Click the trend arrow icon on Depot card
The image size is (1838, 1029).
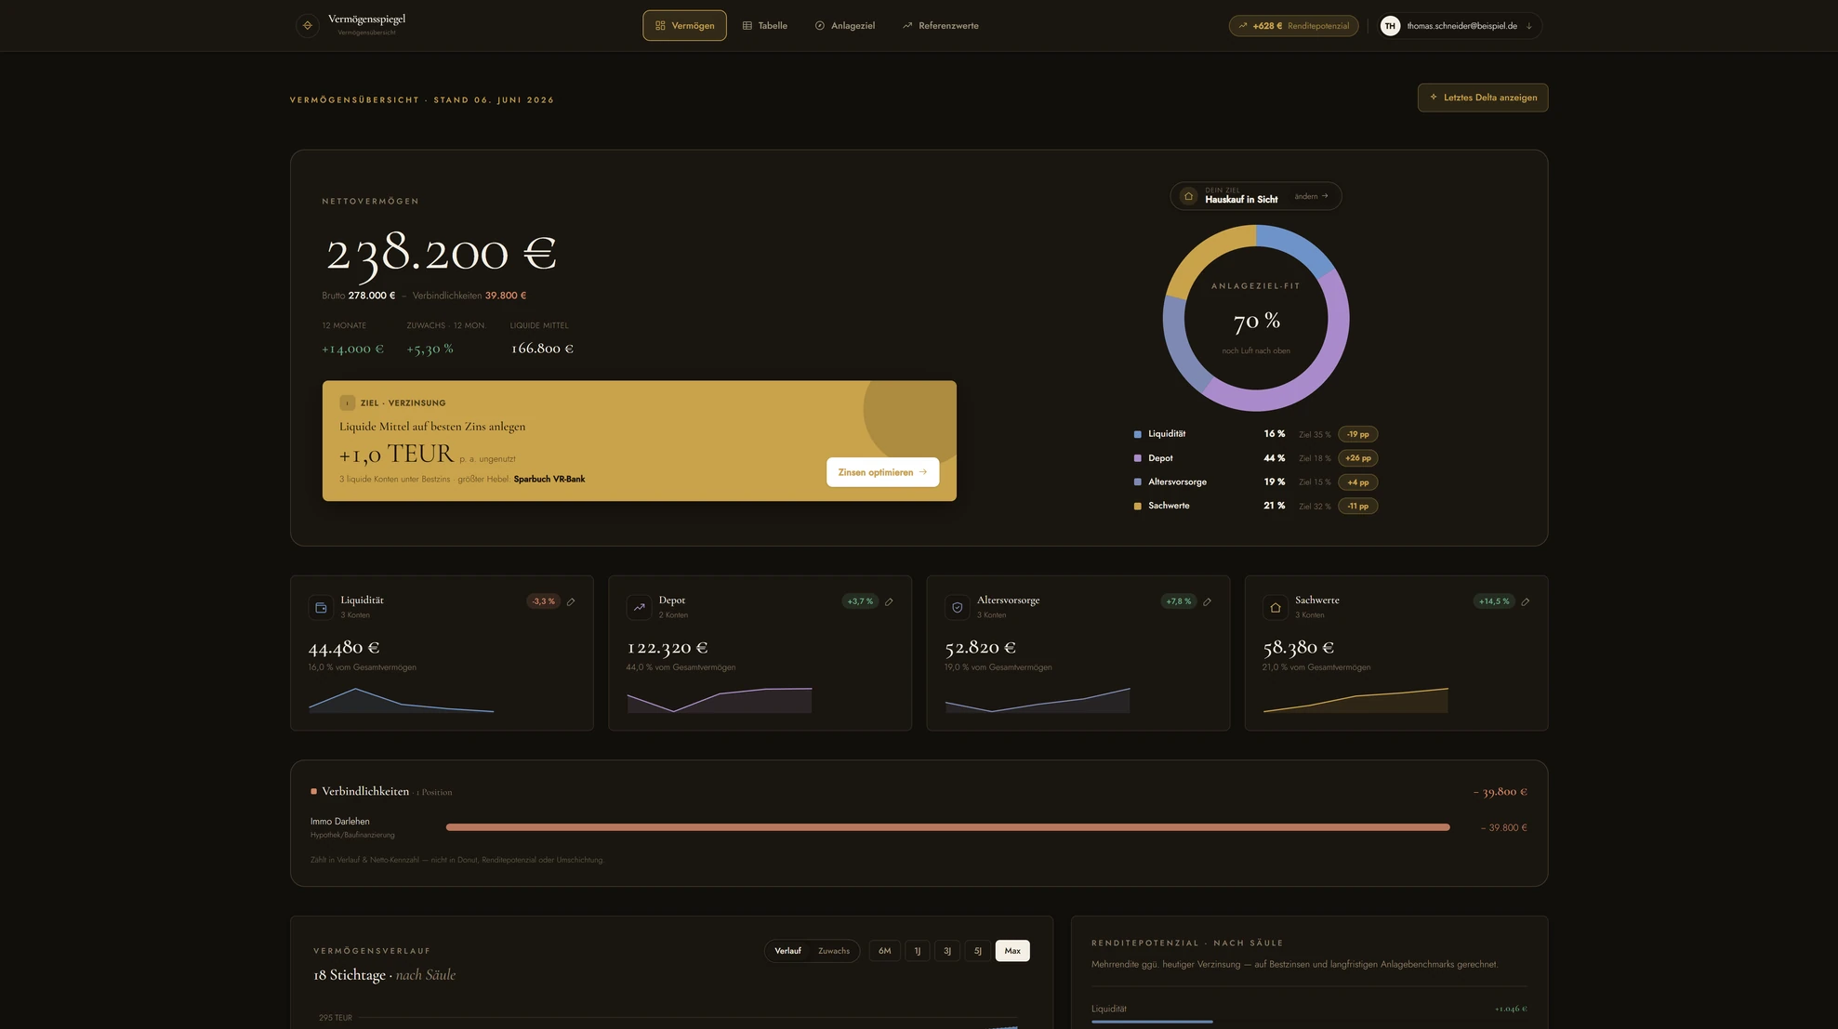point(639,607)
